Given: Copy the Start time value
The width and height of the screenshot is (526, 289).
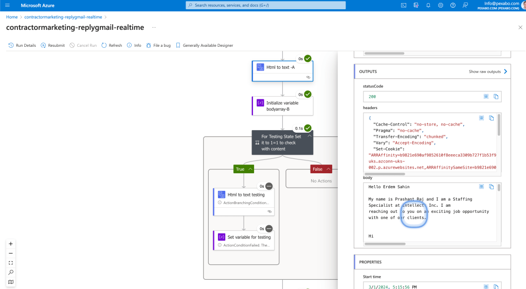Looking at the screenshot, I should pos(496,286).
